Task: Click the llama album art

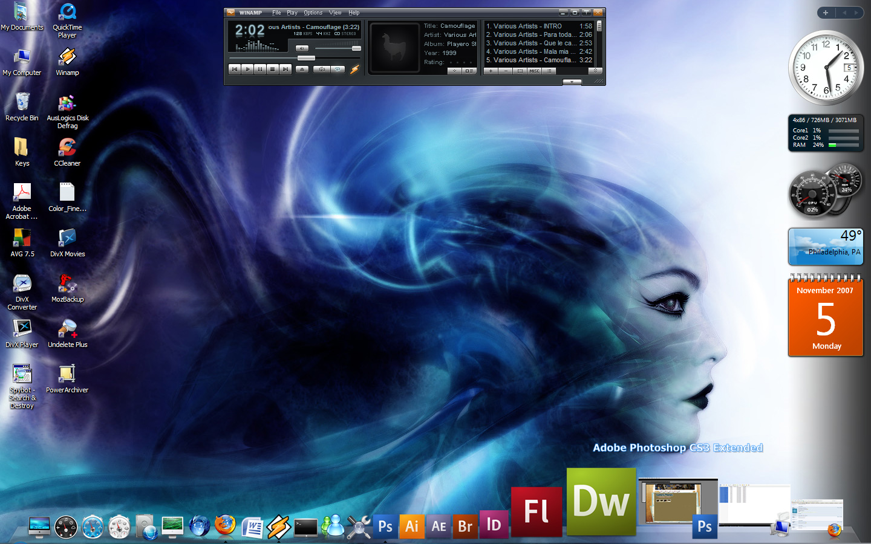Action: pos(395,48)
